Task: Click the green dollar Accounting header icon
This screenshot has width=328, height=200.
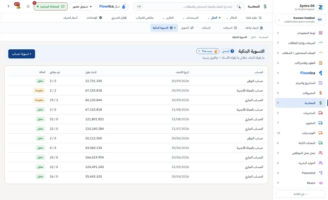Action: (x=265, y=6)
